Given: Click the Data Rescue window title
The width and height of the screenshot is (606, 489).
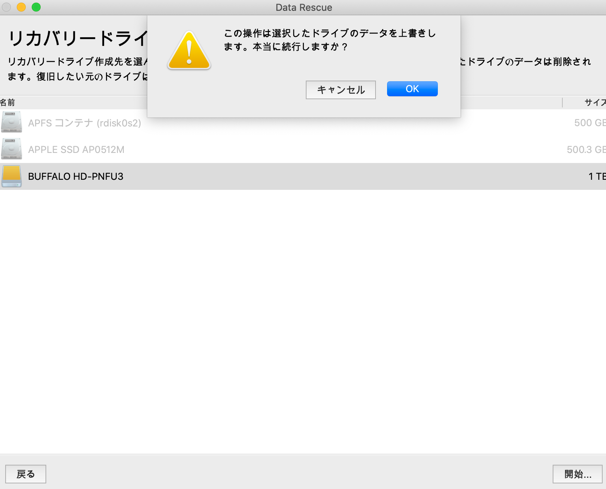Looking at the screenshot, I should (x=304, y=7).
